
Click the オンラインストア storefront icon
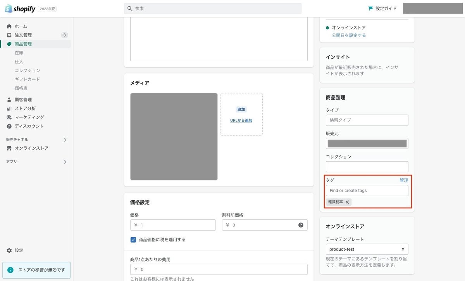[9, 148]
